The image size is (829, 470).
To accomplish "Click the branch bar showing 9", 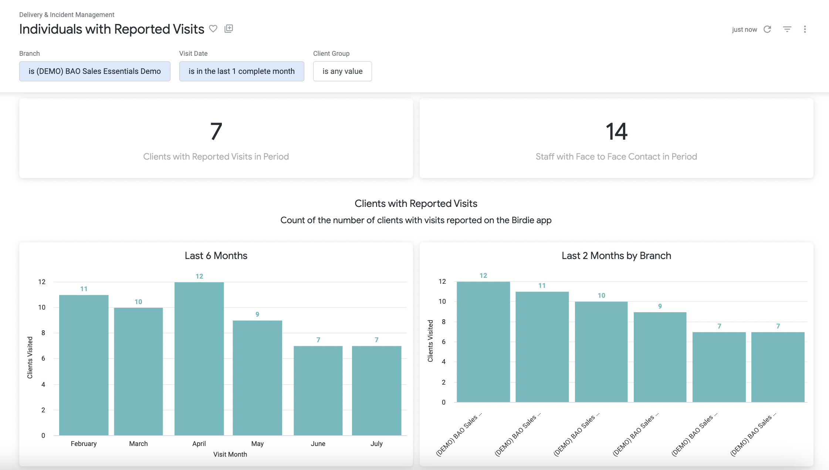I will click(x=660, y=357).
